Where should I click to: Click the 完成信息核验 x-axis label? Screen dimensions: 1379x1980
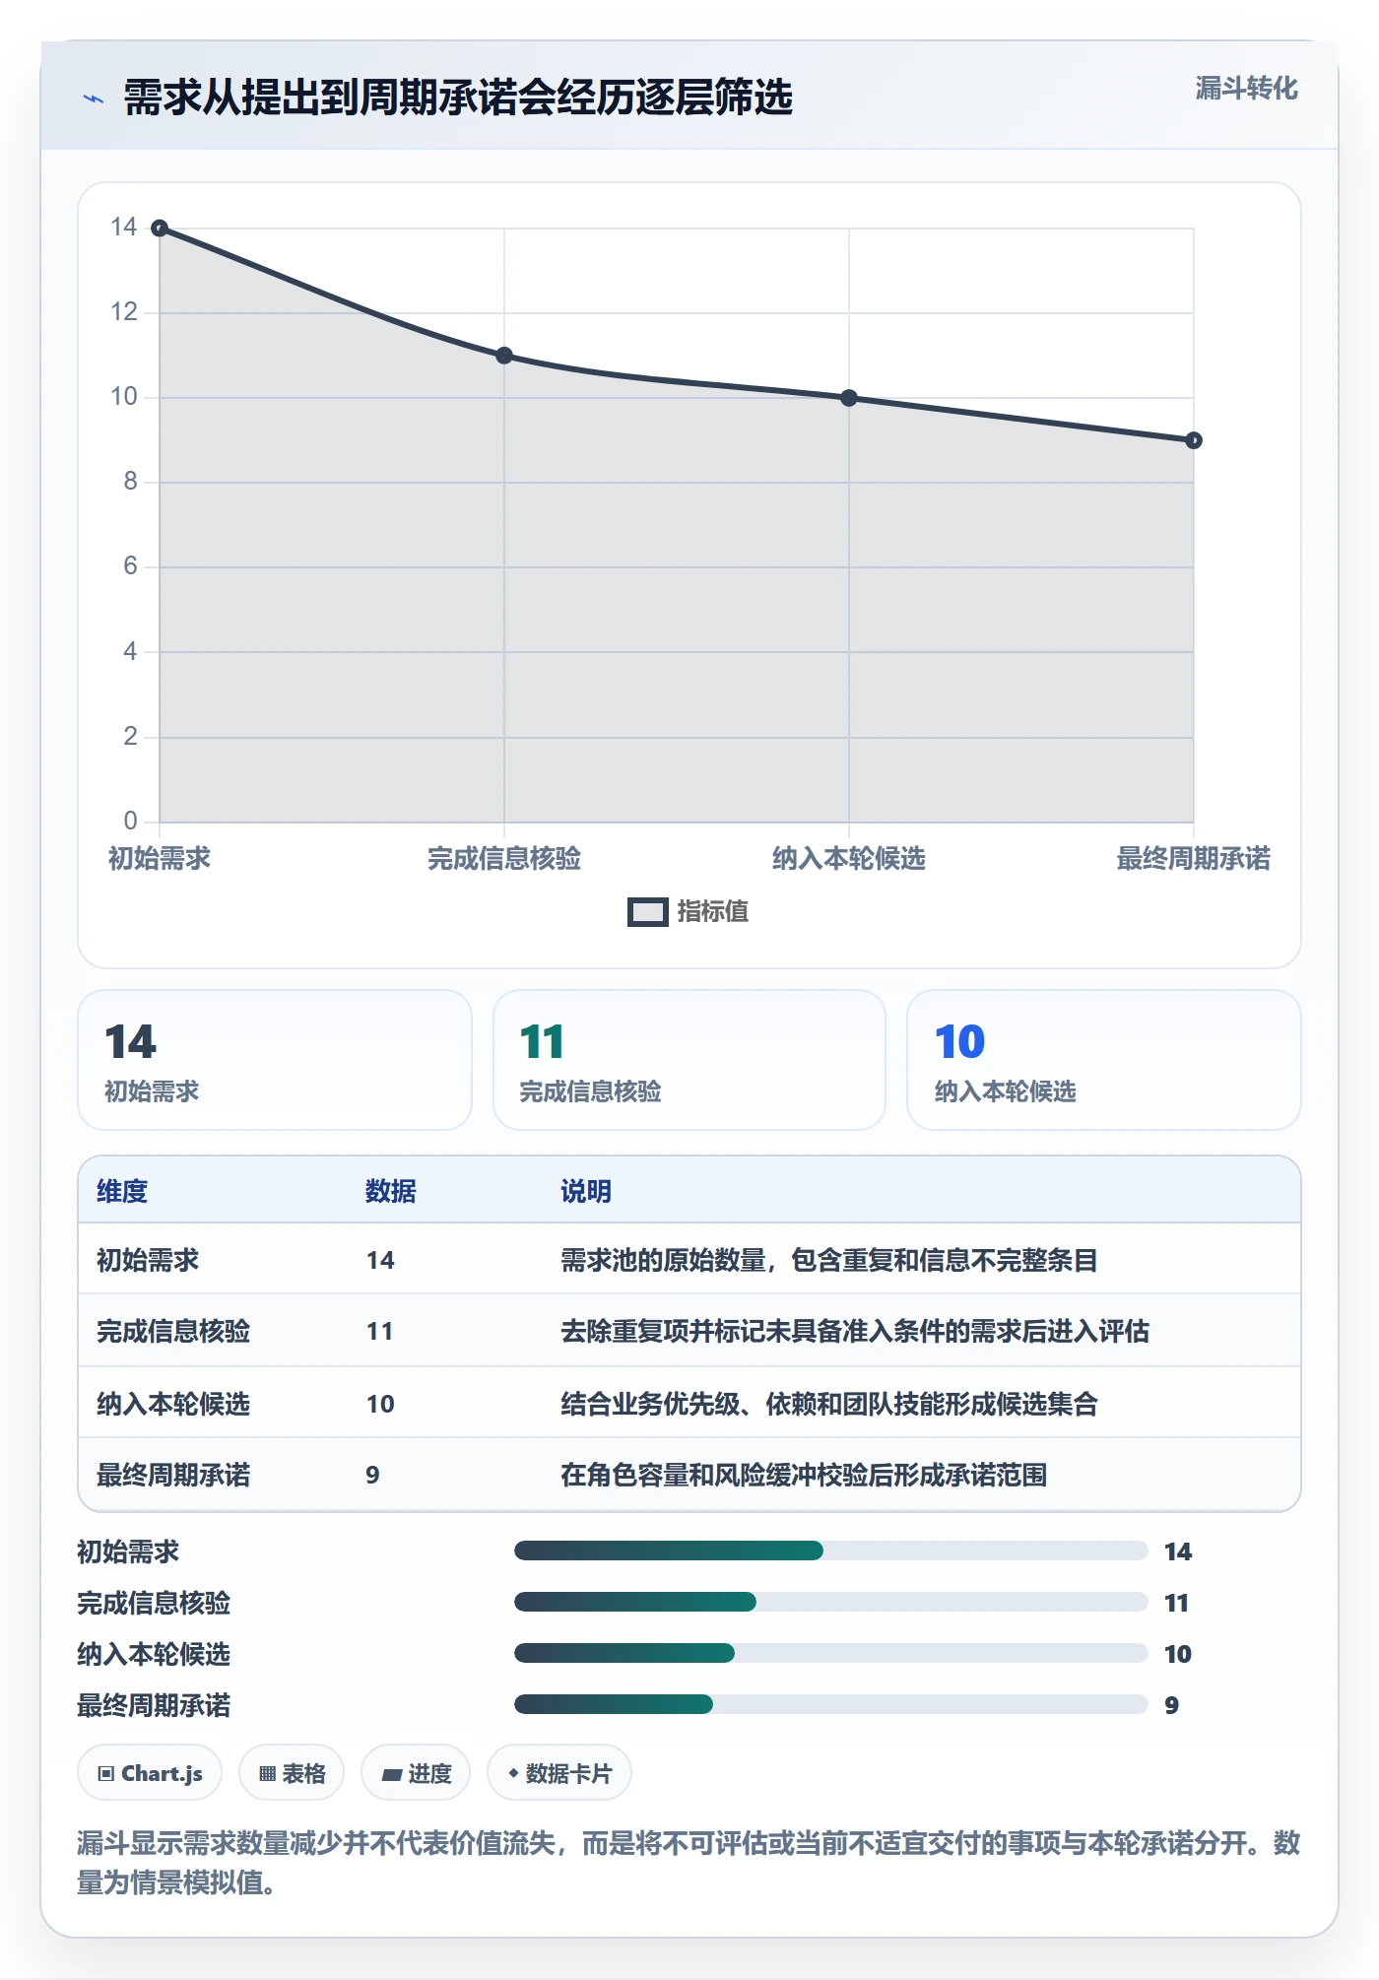point(504,859)
